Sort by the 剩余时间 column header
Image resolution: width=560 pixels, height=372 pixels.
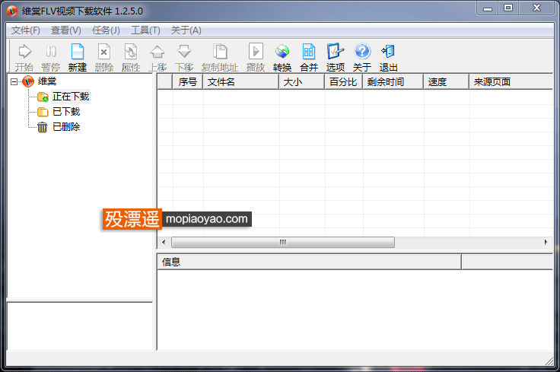(393, 81)
